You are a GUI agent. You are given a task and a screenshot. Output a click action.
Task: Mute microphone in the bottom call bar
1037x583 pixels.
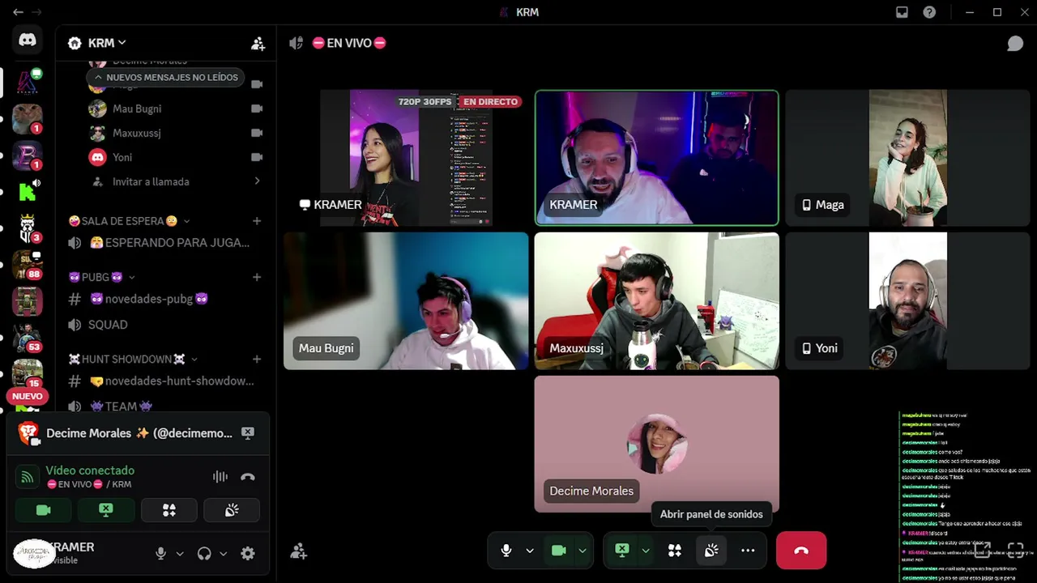[506, 551]
